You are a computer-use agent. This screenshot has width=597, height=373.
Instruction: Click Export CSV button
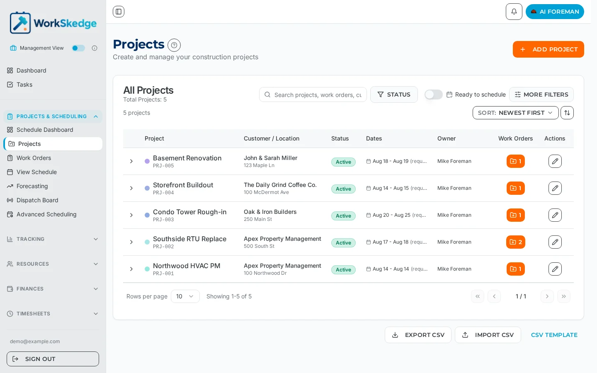click(418, 335)
